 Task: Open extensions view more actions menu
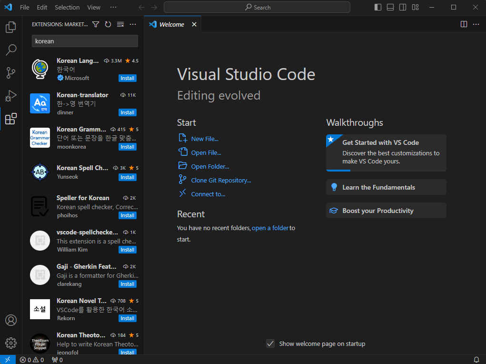pos(133,24)
